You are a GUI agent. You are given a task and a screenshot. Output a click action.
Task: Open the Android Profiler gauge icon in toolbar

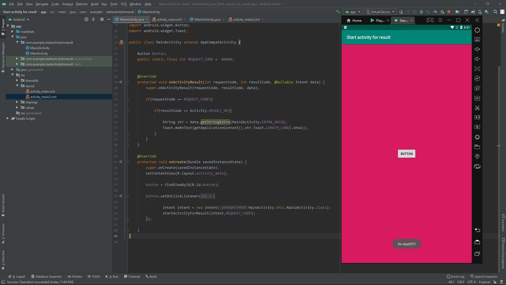(435, 12)
